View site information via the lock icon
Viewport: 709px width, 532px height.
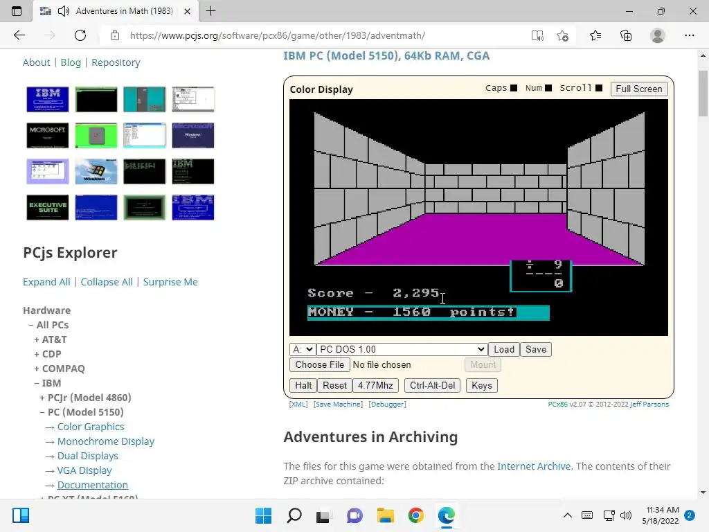pyautogui.click(x=115, y=35)
